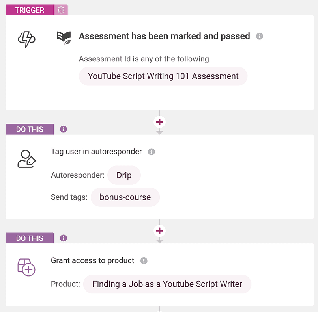Image resolution: width=318 pixels, height=312 pixels.
Task: Click the TRIGGER header label
Action: [x=29, y=10]
